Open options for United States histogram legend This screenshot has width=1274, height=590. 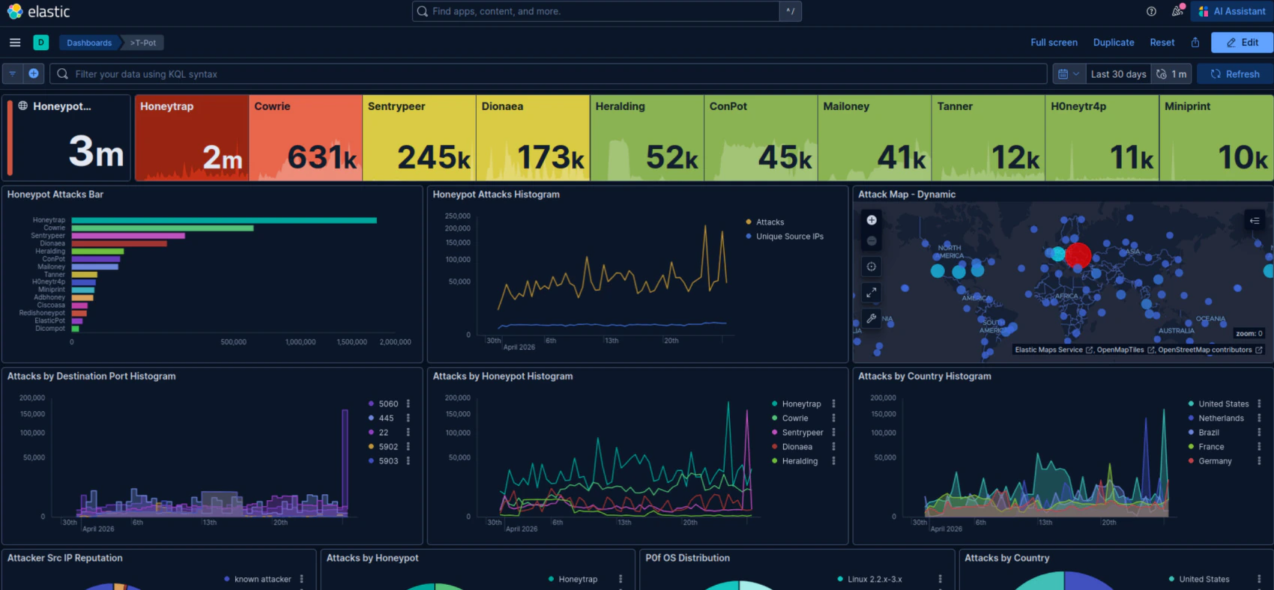click(x=1259, y=404)
